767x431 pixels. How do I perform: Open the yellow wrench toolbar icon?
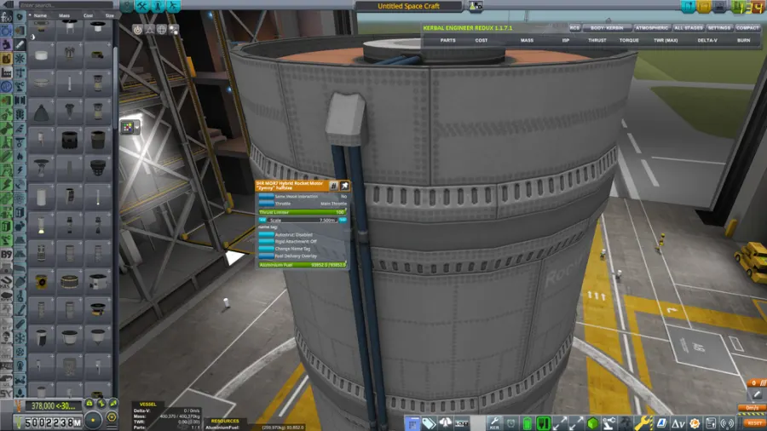pos(643,423)
